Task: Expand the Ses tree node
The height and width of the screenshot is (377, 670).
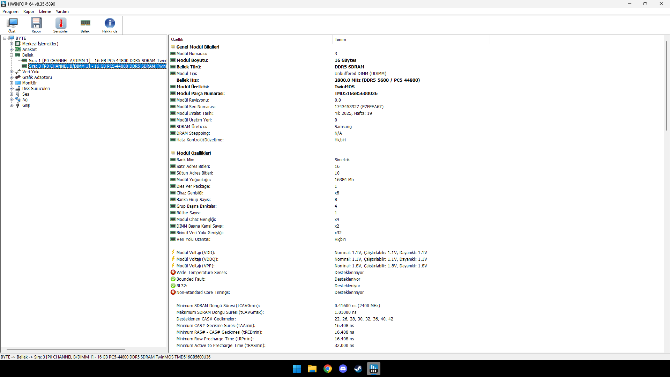Action: [x=12, y=94]
